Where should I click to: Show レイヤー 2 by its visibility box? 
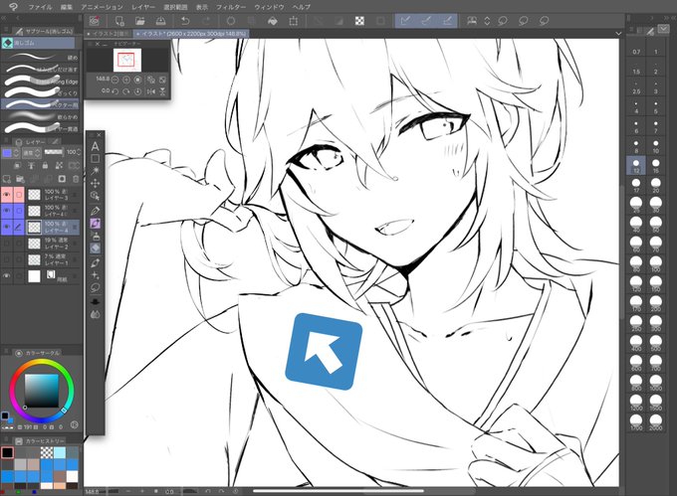click(7, 244)
